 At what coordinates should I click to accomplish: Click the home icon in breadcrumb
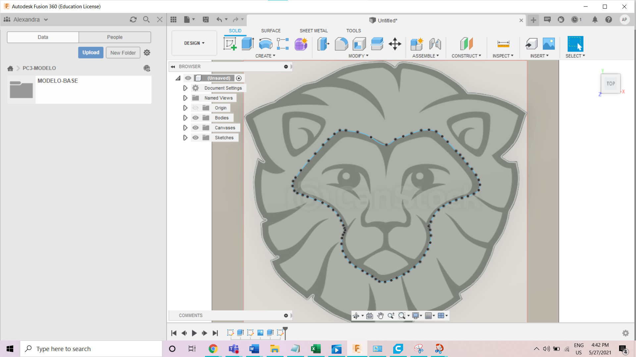[10, 68]
